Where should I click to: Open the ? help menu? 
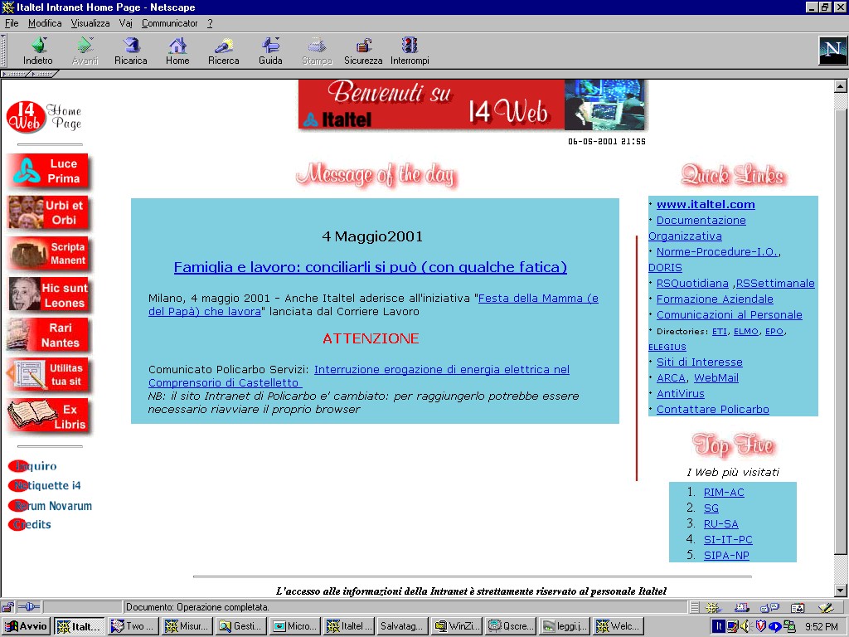click(x=210, y=23)
